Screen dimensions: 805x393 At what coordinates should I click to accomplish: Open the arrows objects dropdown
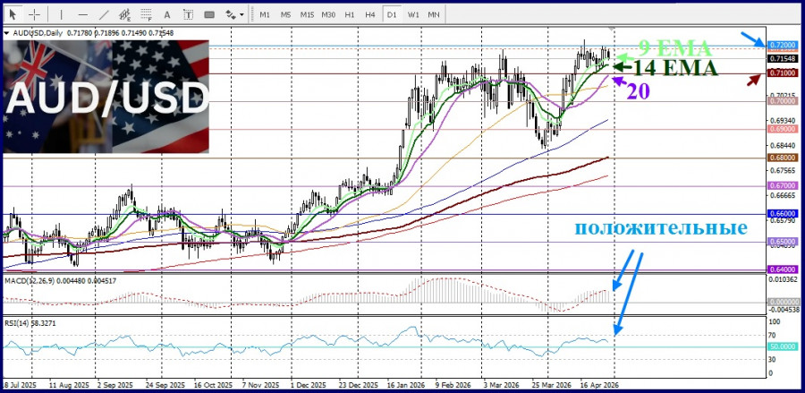click(x=234, y=14)
